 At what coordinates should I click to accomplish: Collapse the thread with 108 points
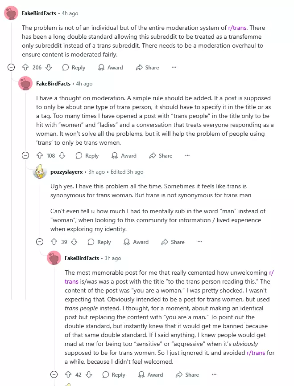point(26,156)
